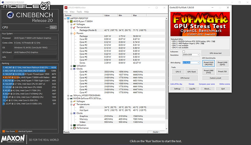Viewport: 251px width, 145px height.
Task: Click the About... button in FurMark
Action: coord(207,89)
